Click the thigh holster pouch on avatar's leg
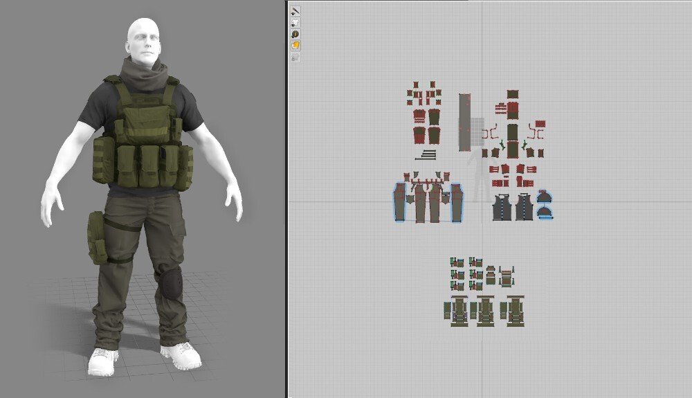 click(x=97, y=237)
